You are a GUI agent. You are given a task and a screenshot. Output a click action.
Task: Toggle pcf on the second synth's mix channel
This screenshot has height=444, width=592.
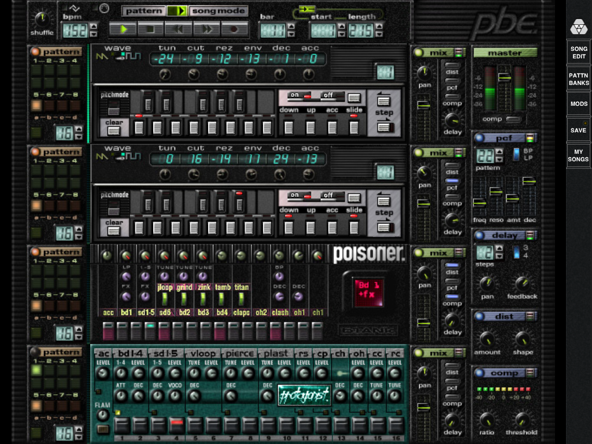click(x=452, y=181)
